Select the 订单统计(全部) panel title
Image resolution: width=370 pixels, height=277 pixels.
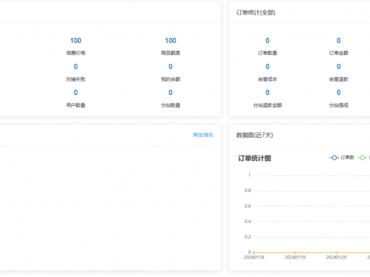pyautogui.click(x=256, y=12)
